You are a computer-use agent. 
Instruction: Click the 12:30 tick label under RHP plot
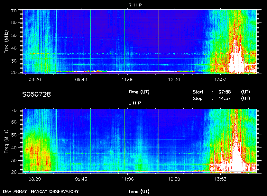(174, 79)
